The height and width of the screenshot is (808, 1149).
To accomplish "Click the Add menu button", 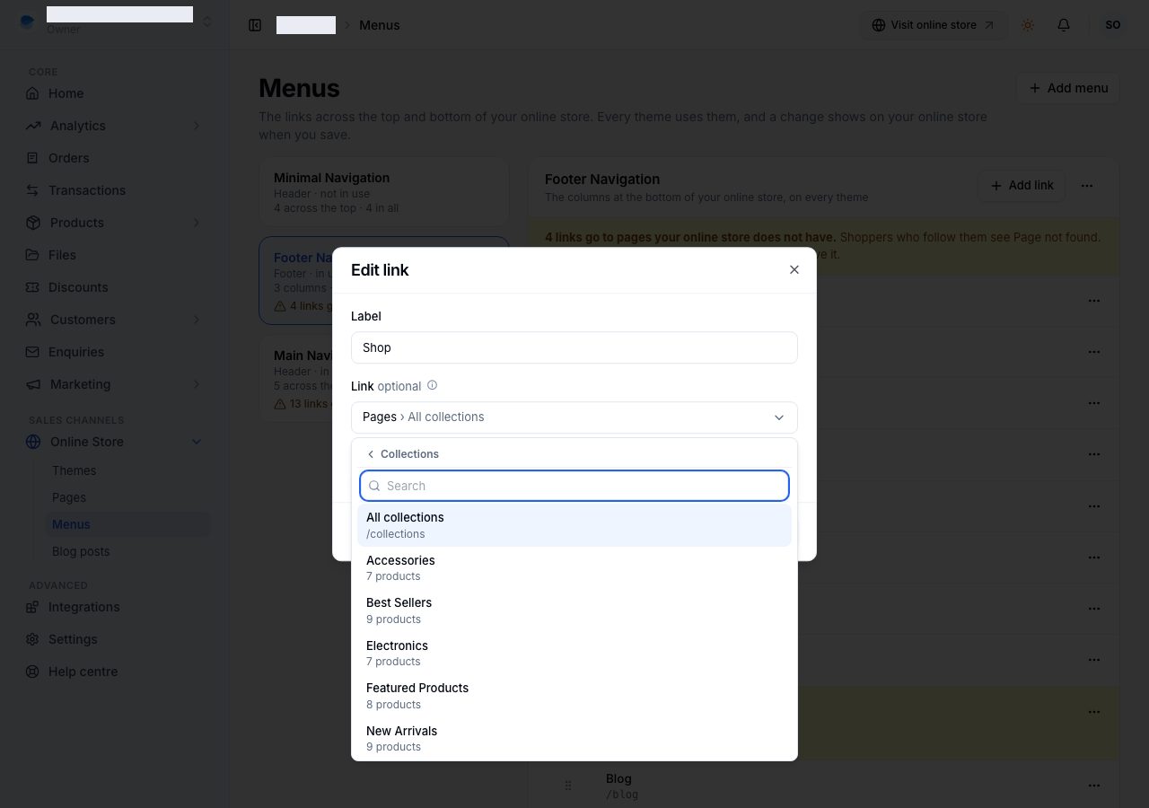I will 1067,88.
